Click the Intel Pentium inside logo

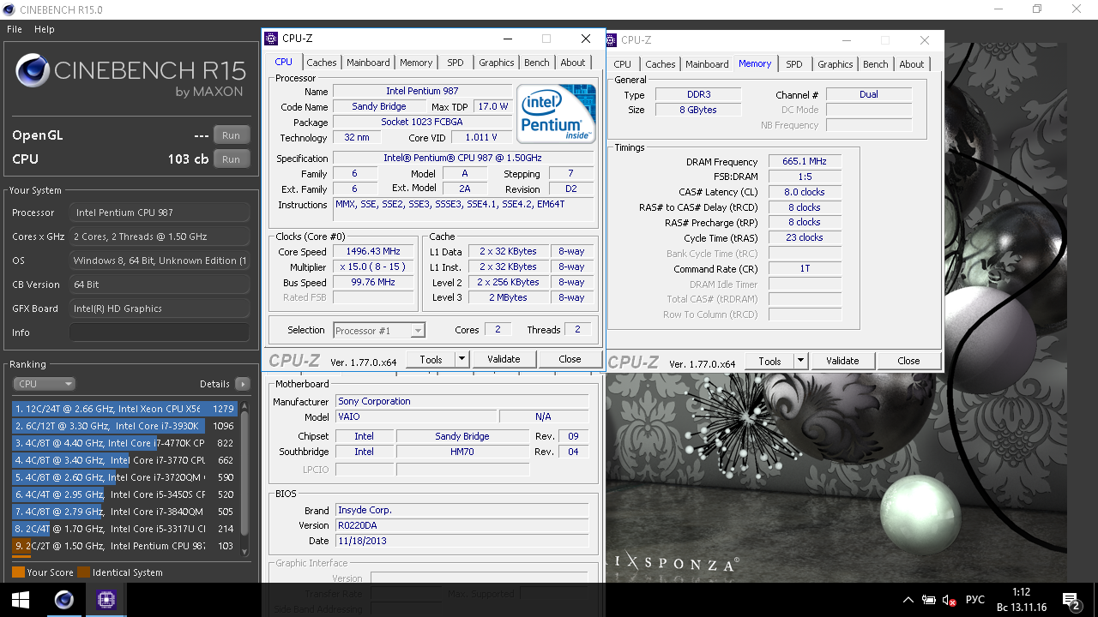[x=557, y=113]
